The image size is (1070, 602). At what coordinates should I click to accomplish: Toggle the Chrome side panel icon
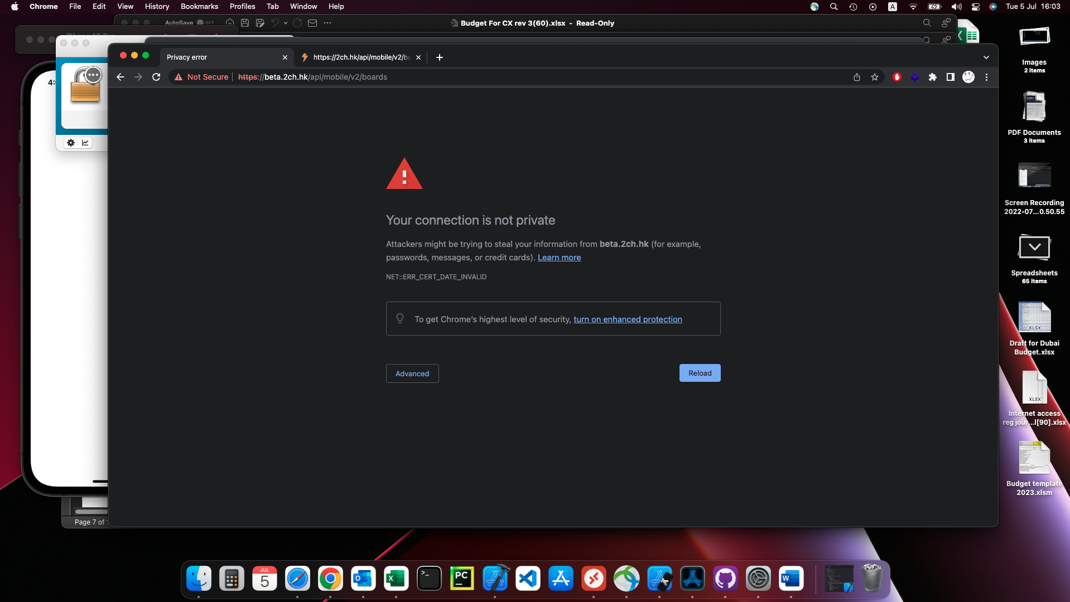[951, 77]
